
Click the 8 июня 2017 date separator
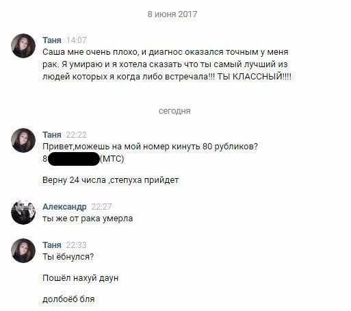coord(172,14)
